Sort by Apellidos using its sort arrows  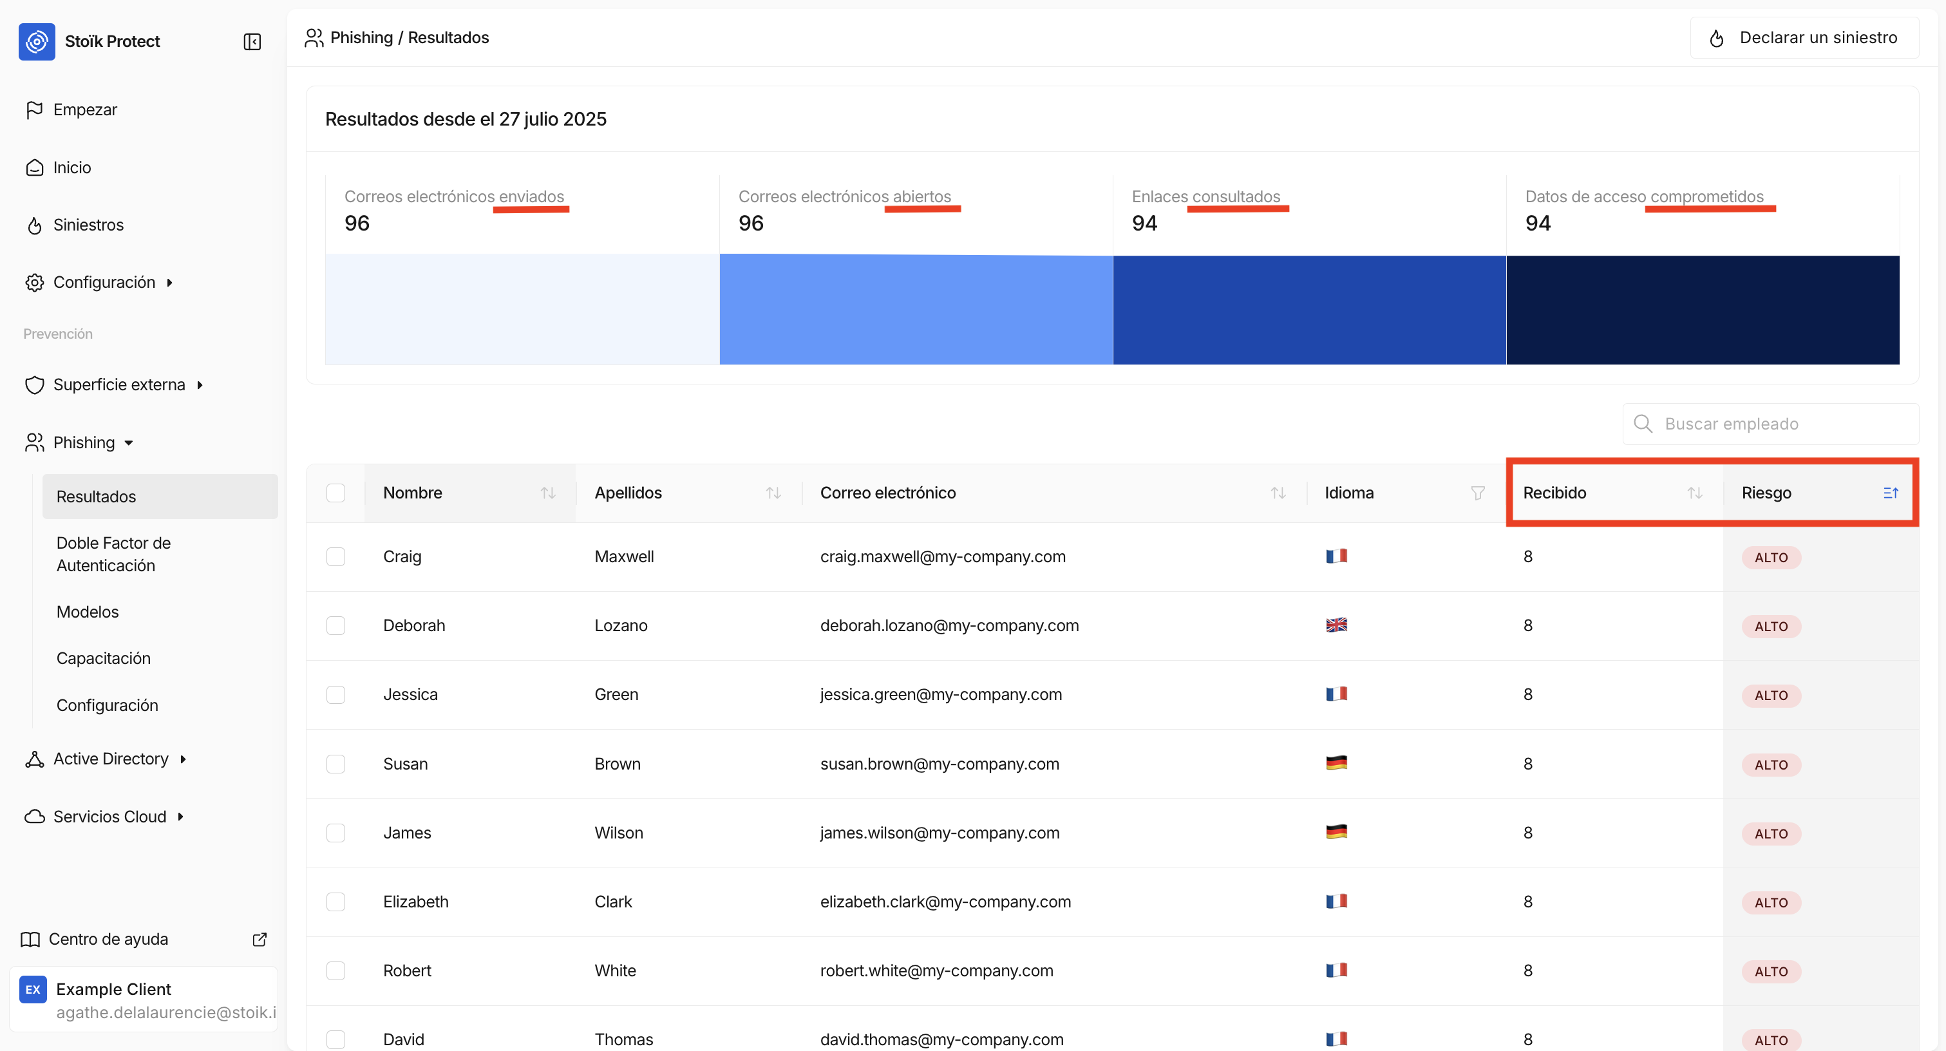773,493
